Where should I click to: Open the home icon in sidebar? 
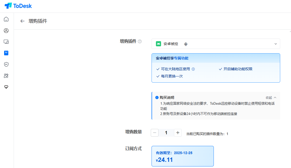point(6,19)
